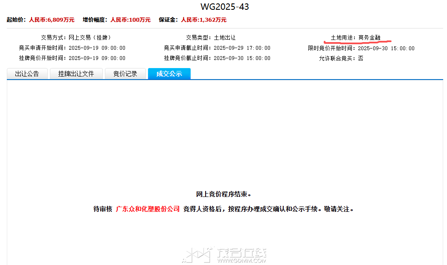Click the 网上竞价程序结束 notice text
Image resolution: width=447 pixels, height=265 pixels.
pos(223,194)
